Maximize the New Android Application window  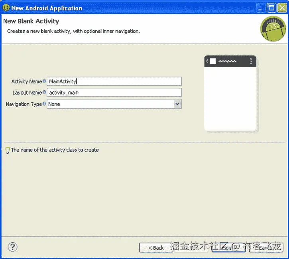271,8
